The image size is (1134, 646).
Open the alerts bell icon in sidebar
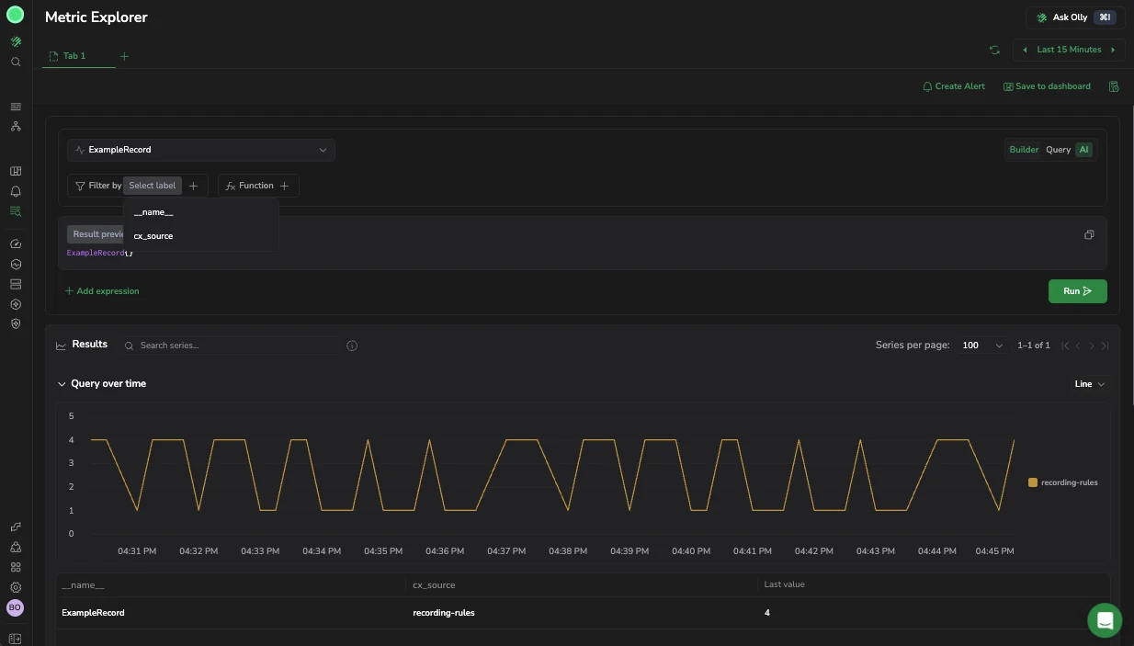(16, 191)
